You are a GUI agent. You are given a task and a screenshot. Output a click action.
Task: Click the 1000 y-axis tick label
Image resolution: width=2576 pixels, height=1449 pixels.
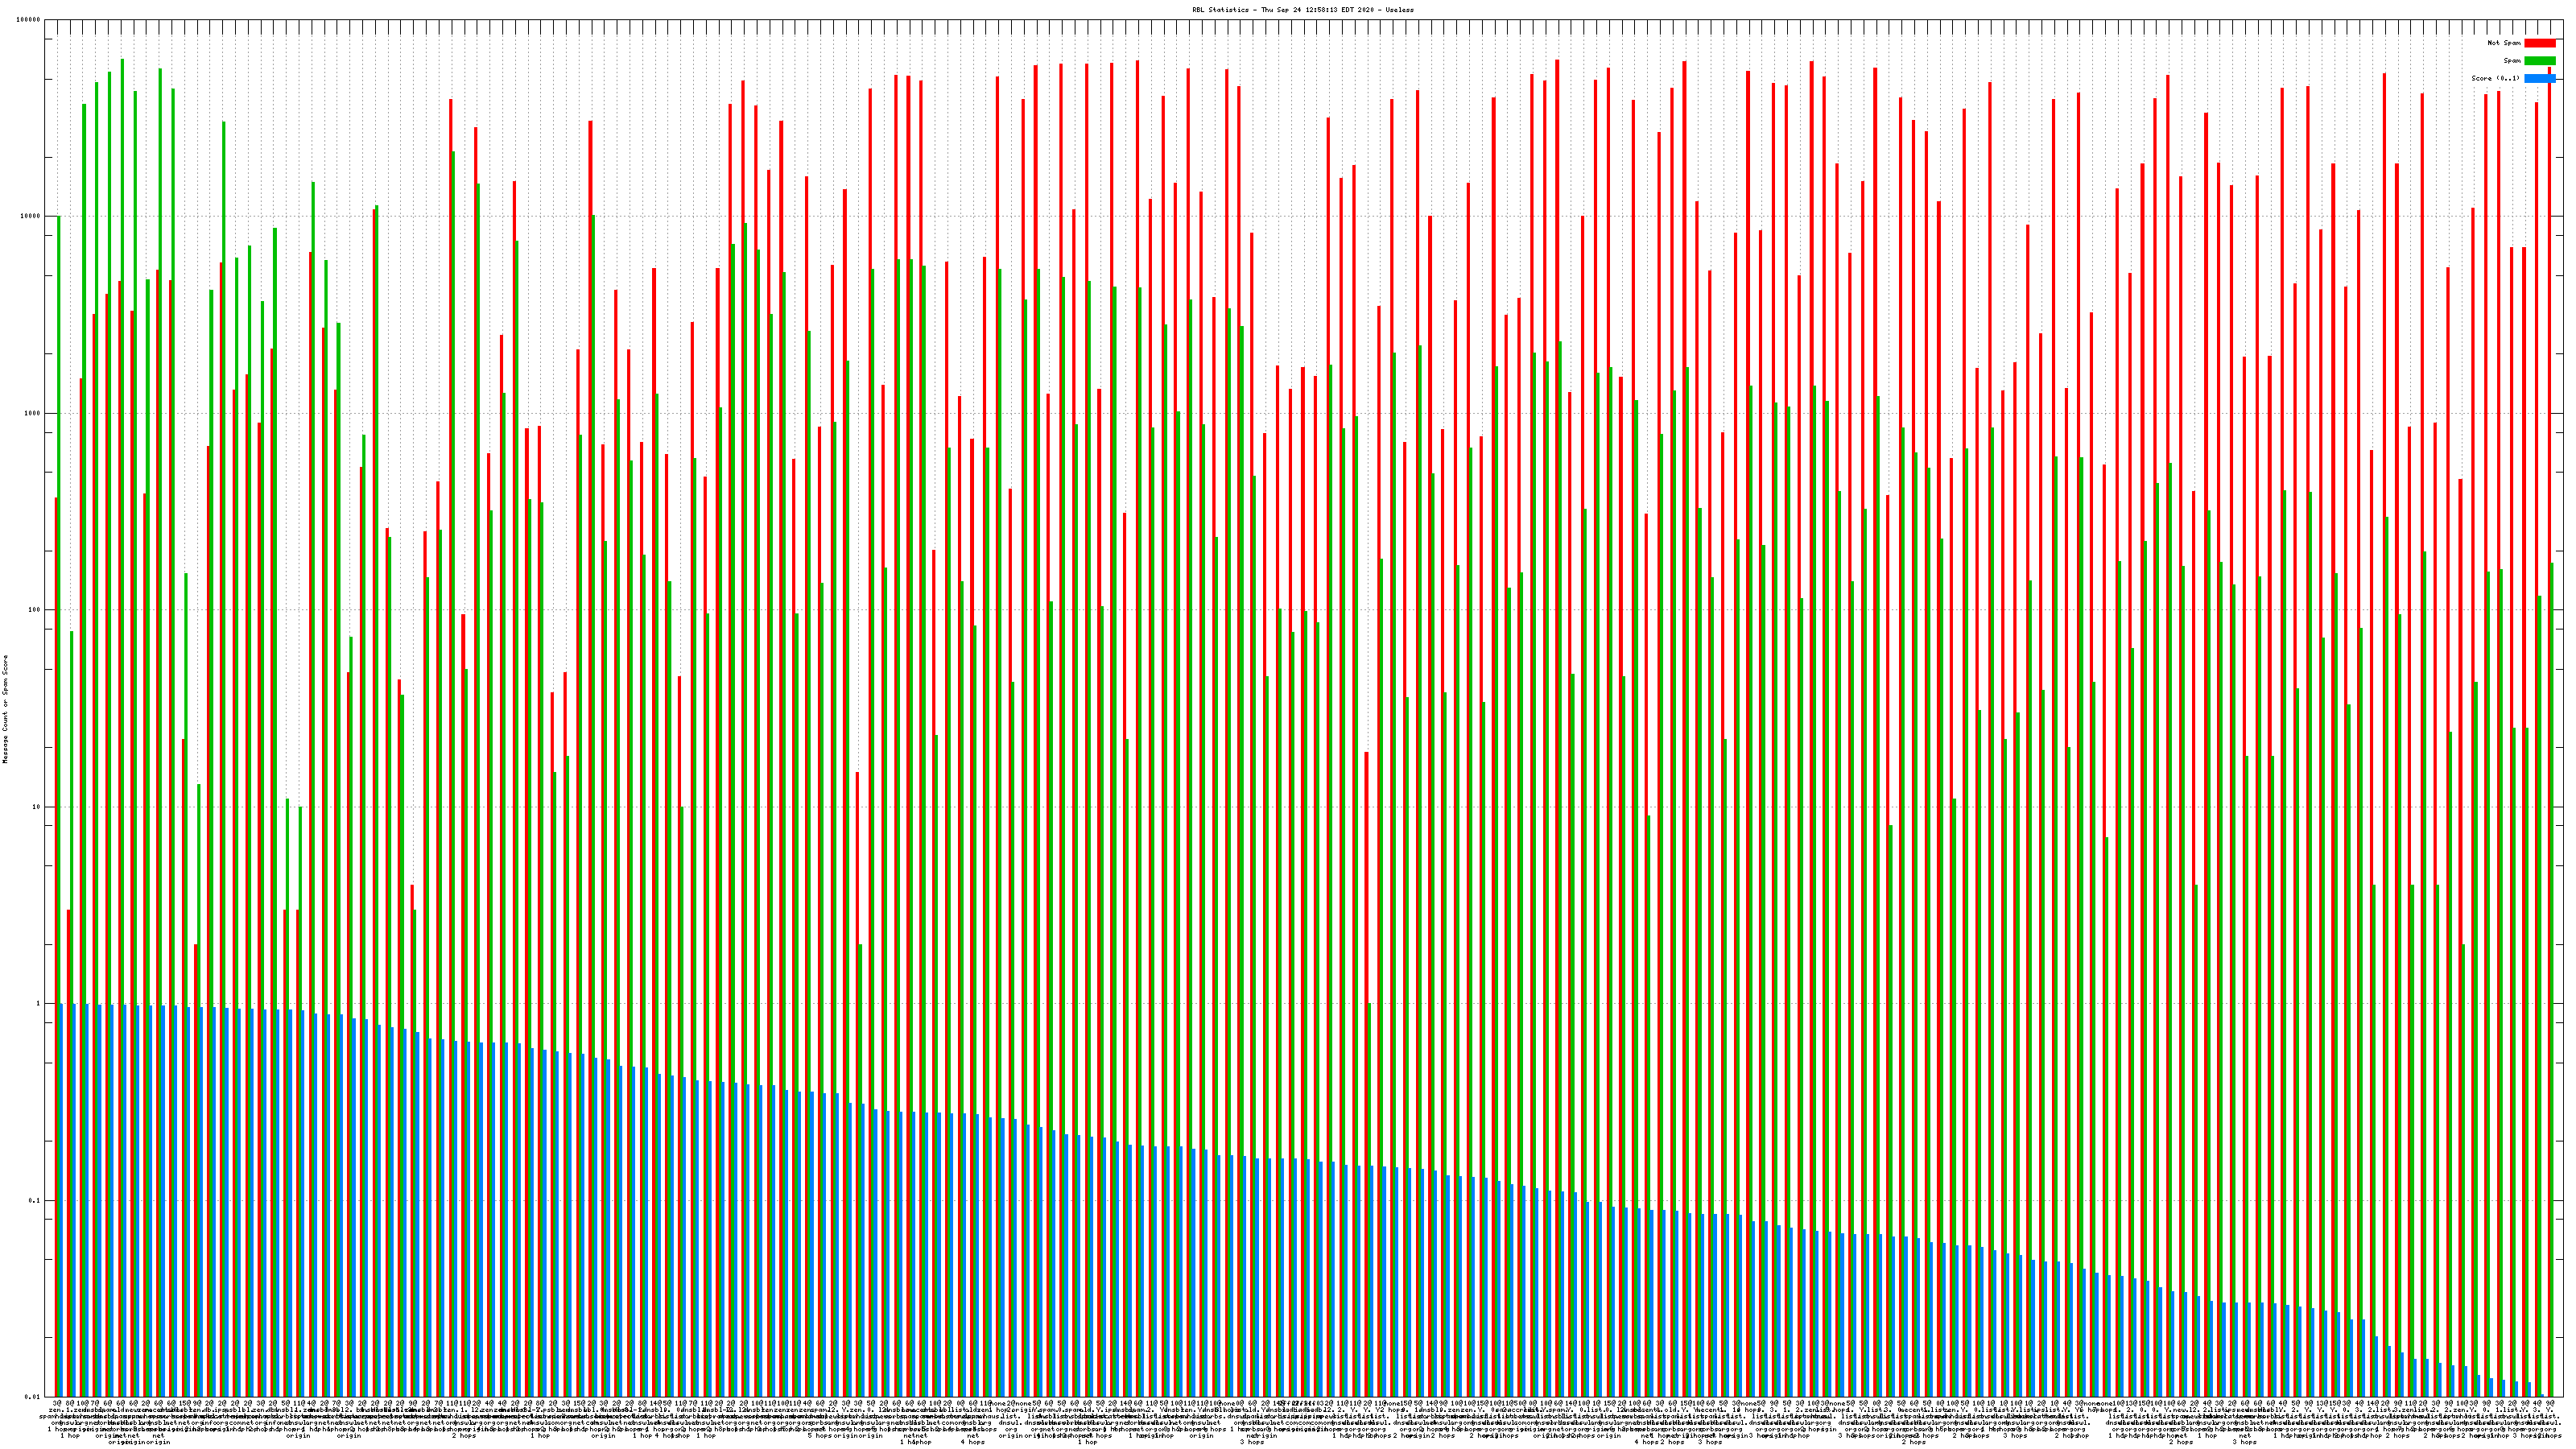point(33,413)
